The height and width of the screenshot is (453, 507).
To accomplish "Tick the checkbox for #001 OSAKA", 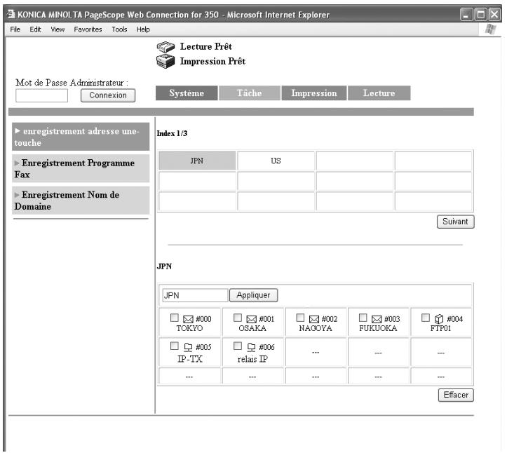I will (238, 318).
